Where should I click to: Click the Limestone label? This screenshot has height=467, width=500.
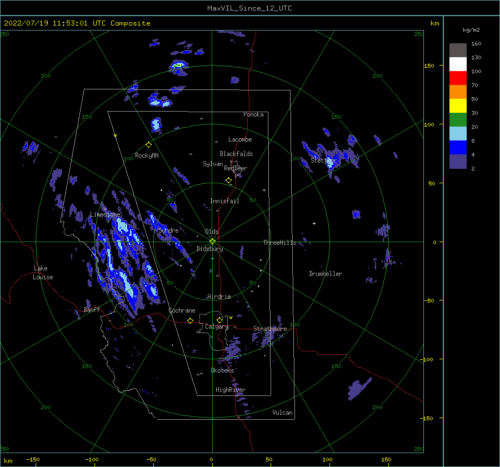(105, 214)
